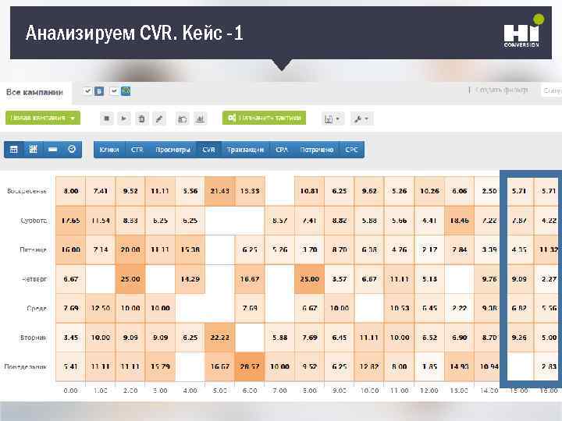Click the Суббота row label

(x=34, y=221)
